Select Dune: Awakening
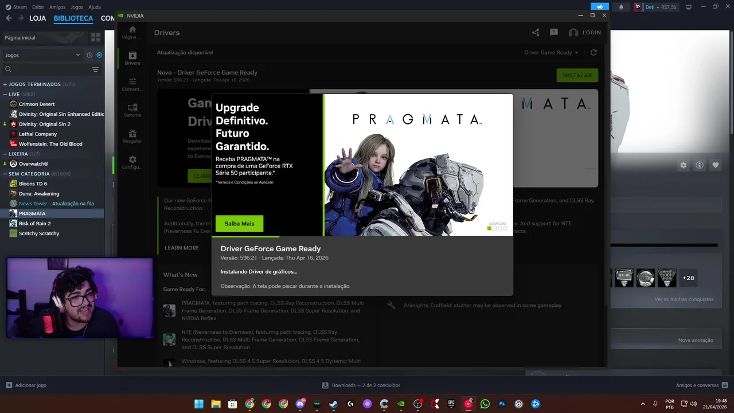The image size is (734, 413). pos(39,194)
